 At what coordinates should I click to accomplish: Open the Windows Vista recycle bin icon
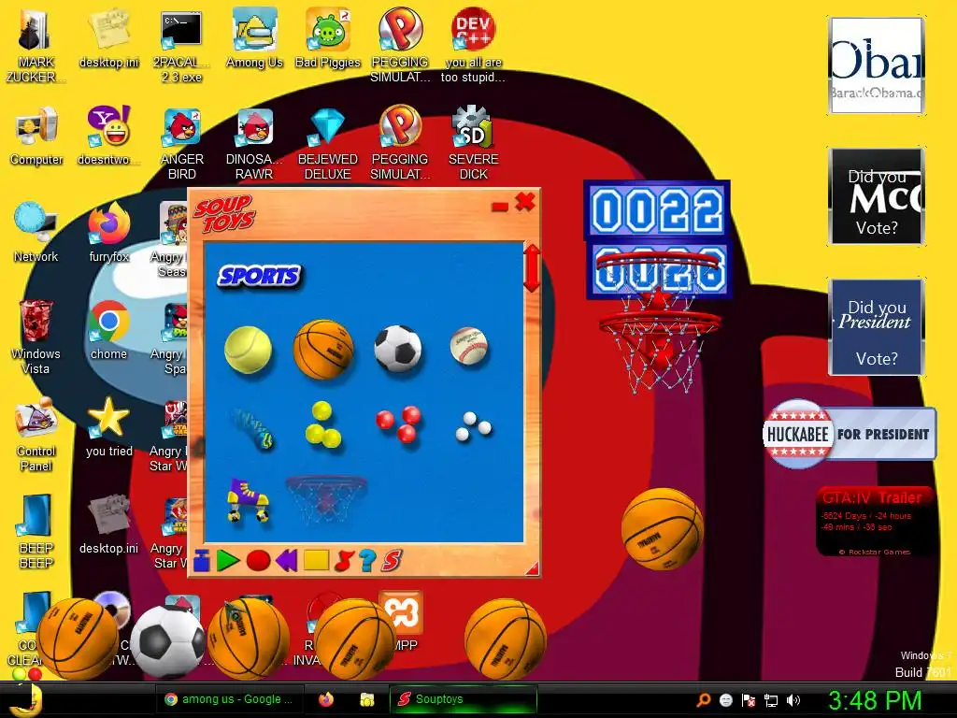(x=36, y=337)
